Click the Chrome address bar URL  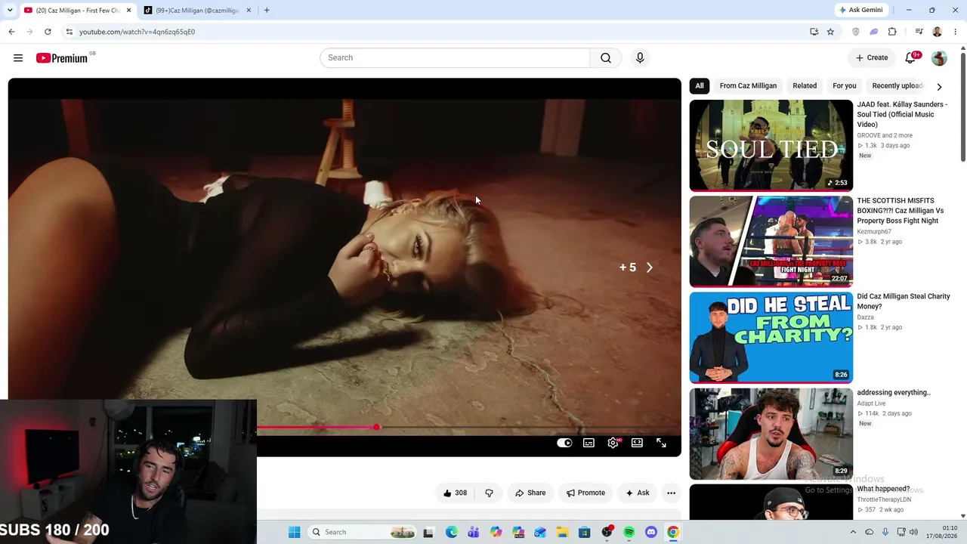tap(137, 32)
